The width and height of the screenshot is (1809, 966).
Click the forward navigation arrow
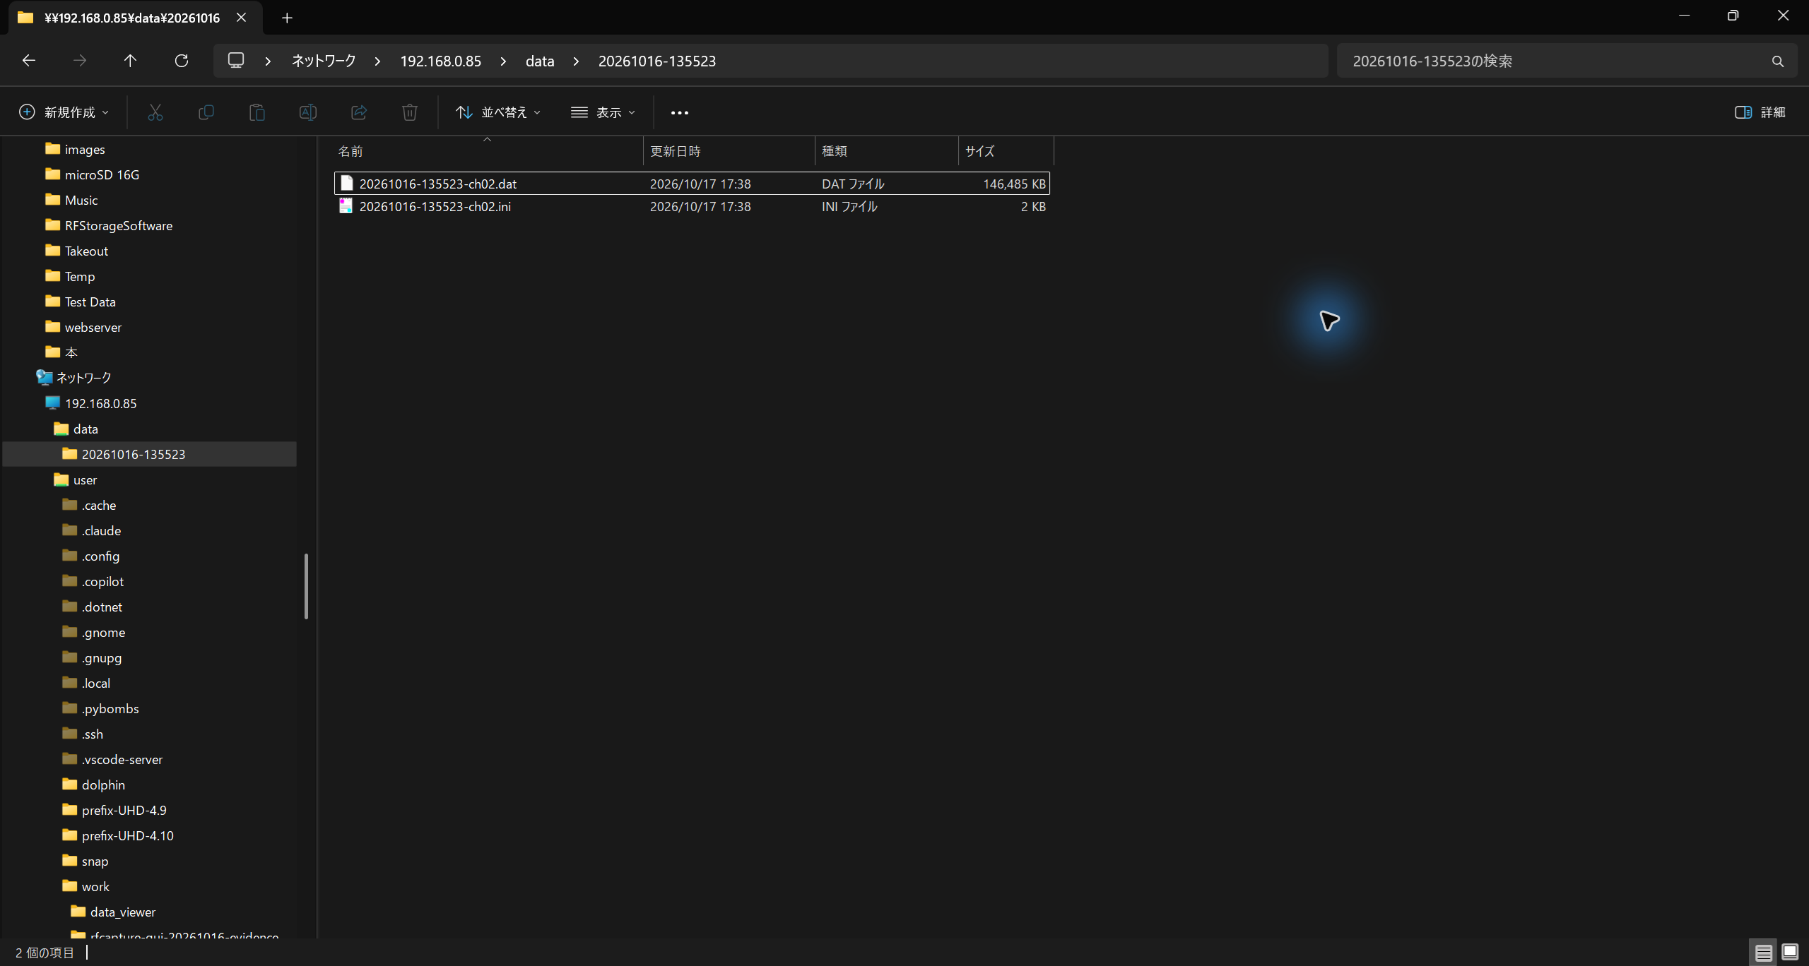coord(80,61)
